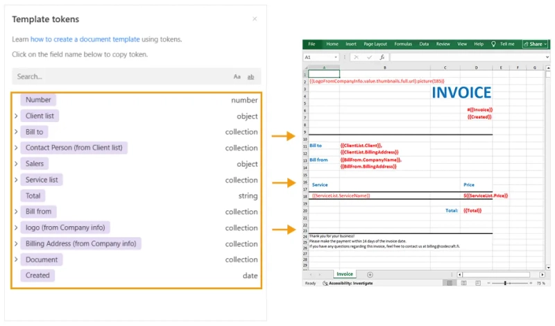
Task: Click the zoom slider handle
Action: pos(505,283)
